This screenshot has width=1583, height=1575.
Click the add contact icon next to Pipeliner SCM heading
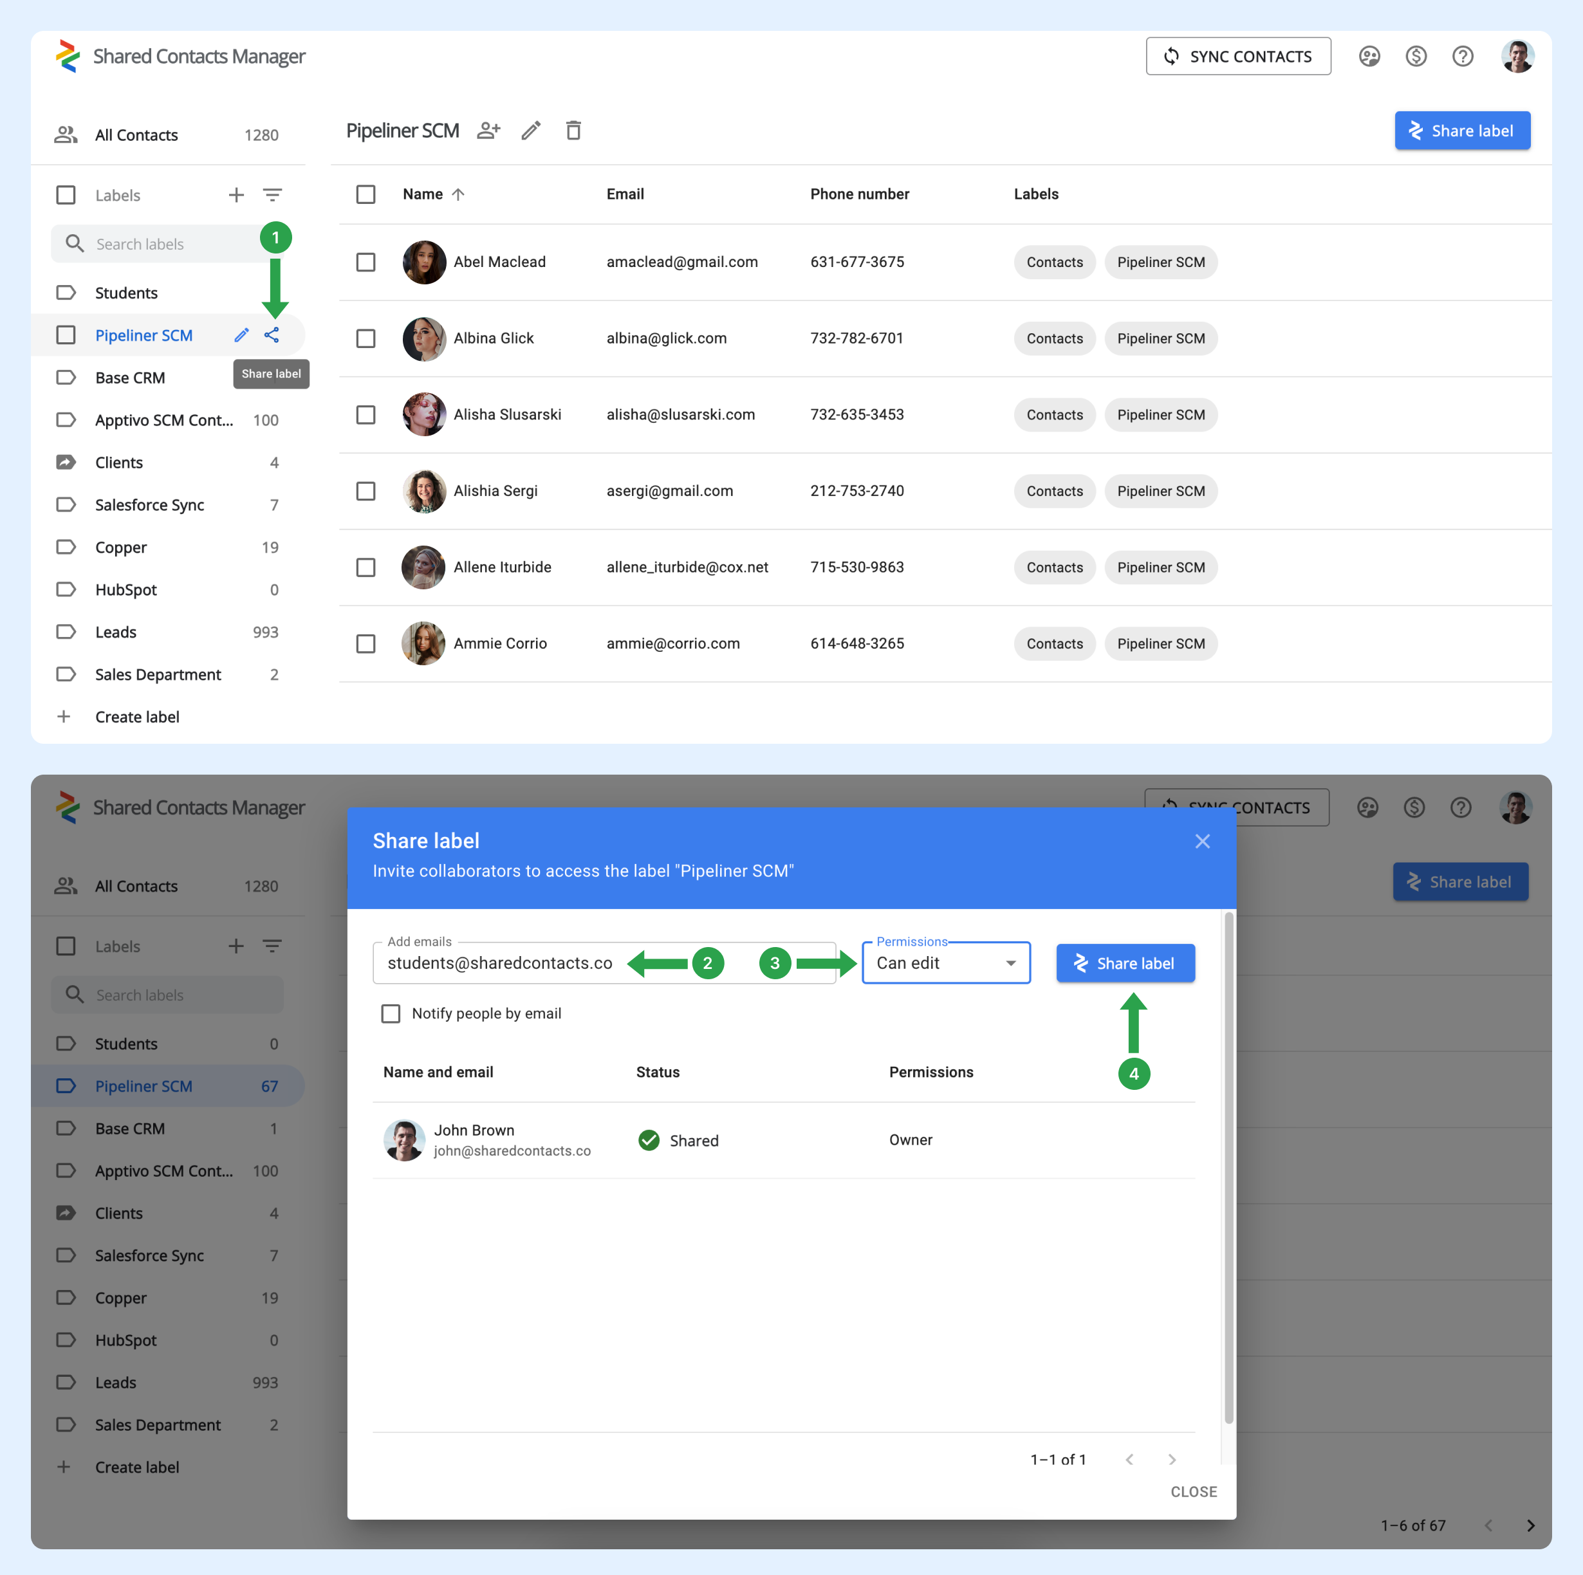[x=488, y=130]
